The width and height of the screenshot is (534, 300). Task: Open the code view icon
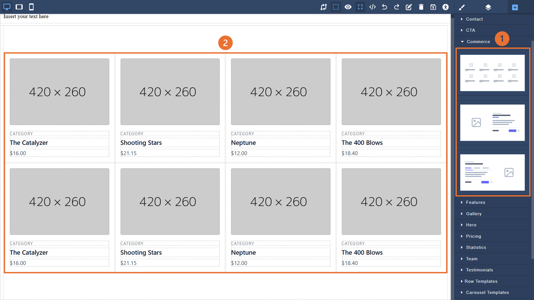tap(372, 7)
